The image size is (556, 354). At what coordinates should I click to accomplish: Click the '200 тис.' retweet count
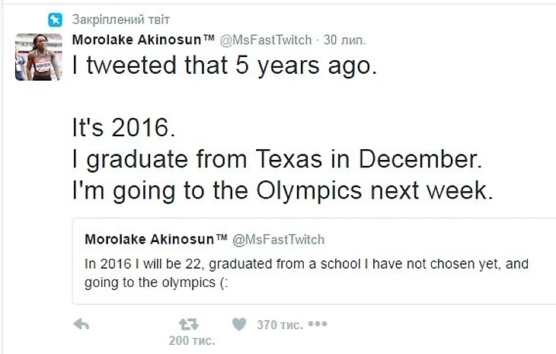point(191,341)
